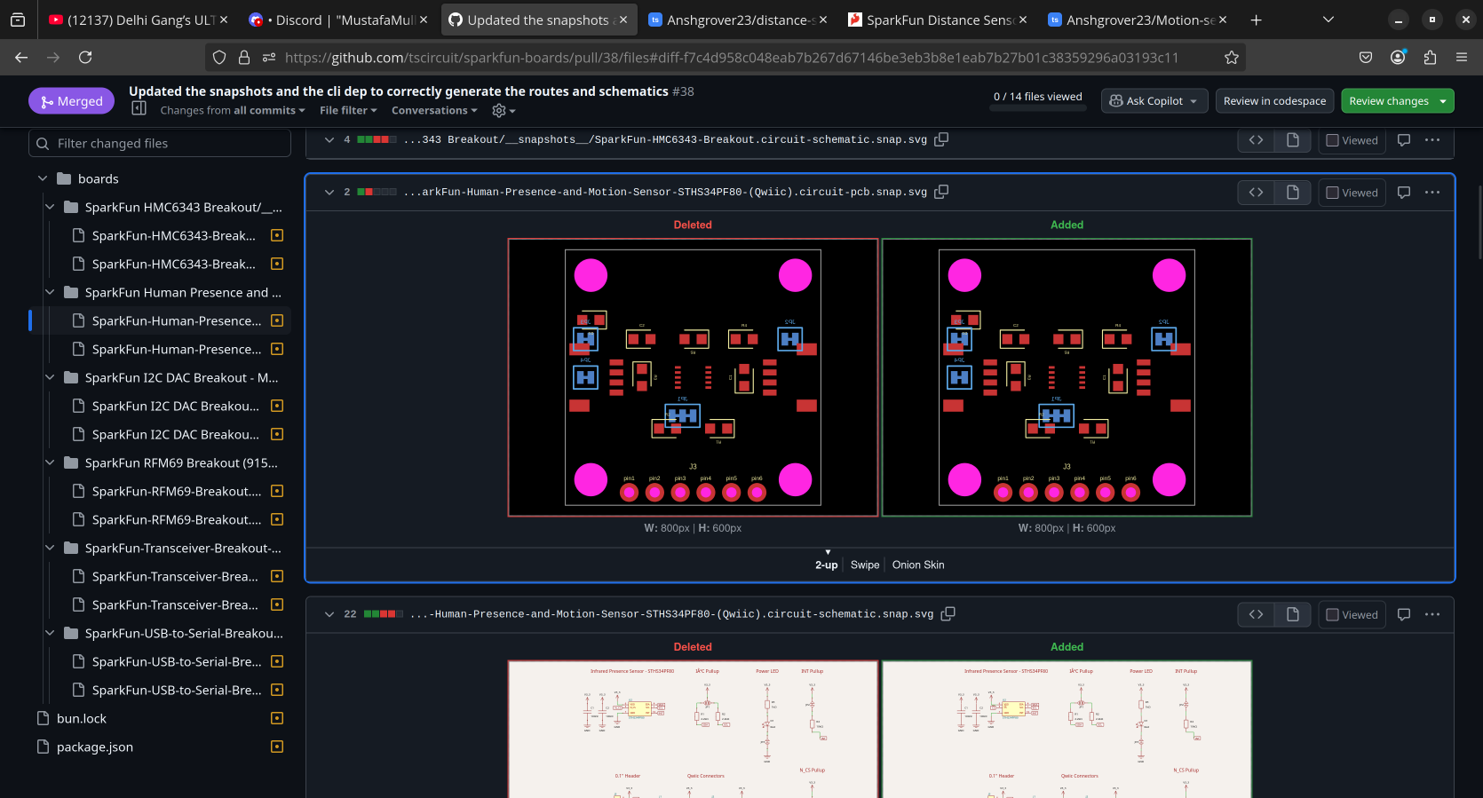
Task: Go back to the previous page
Action: pyautogui.click(x=21, y=57)
